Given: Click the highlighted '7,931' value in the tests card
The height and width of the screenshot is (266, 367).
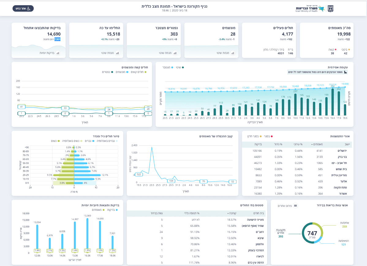Looking at the screenshot, I should (x=57, y=39).
